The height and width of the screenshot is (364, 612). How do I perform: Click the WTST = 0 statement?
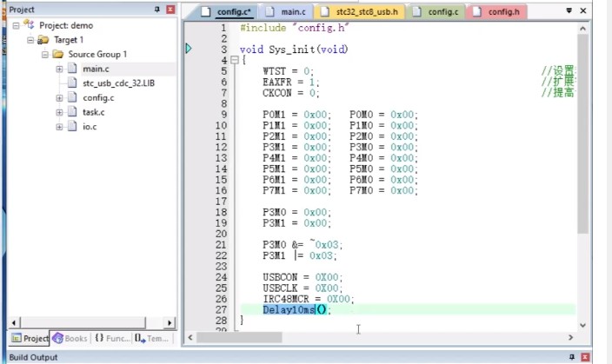click(x=288, y=71)
